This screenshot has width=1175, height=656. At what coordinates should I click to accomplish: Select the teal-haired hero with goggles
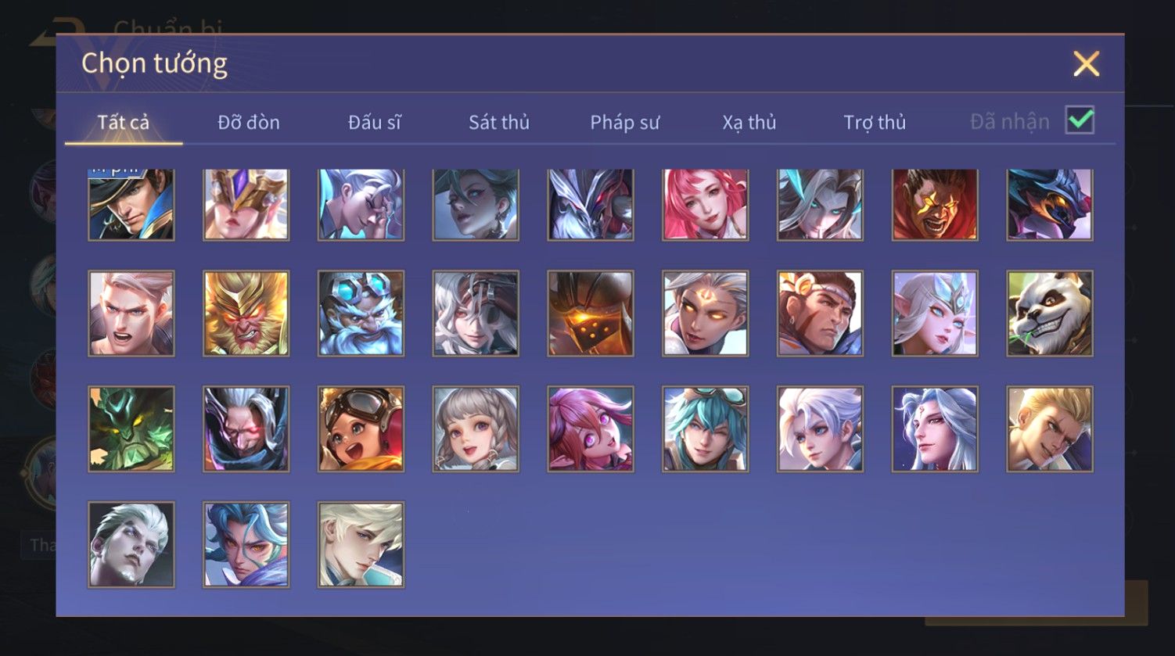tap(705, 429)
